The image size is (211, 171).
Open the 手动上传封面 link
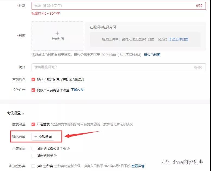(178, 39)
